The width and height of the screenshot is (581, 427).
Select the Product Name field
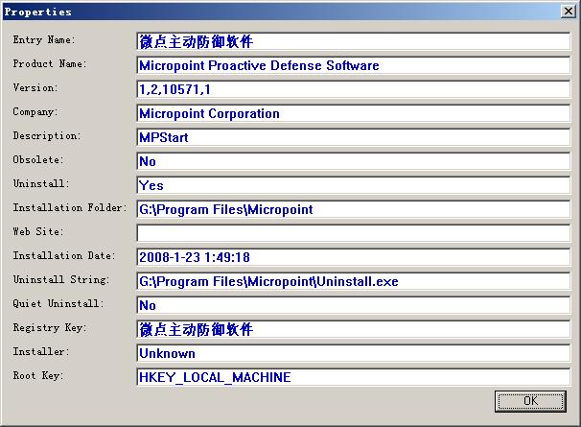pos(353,65)
